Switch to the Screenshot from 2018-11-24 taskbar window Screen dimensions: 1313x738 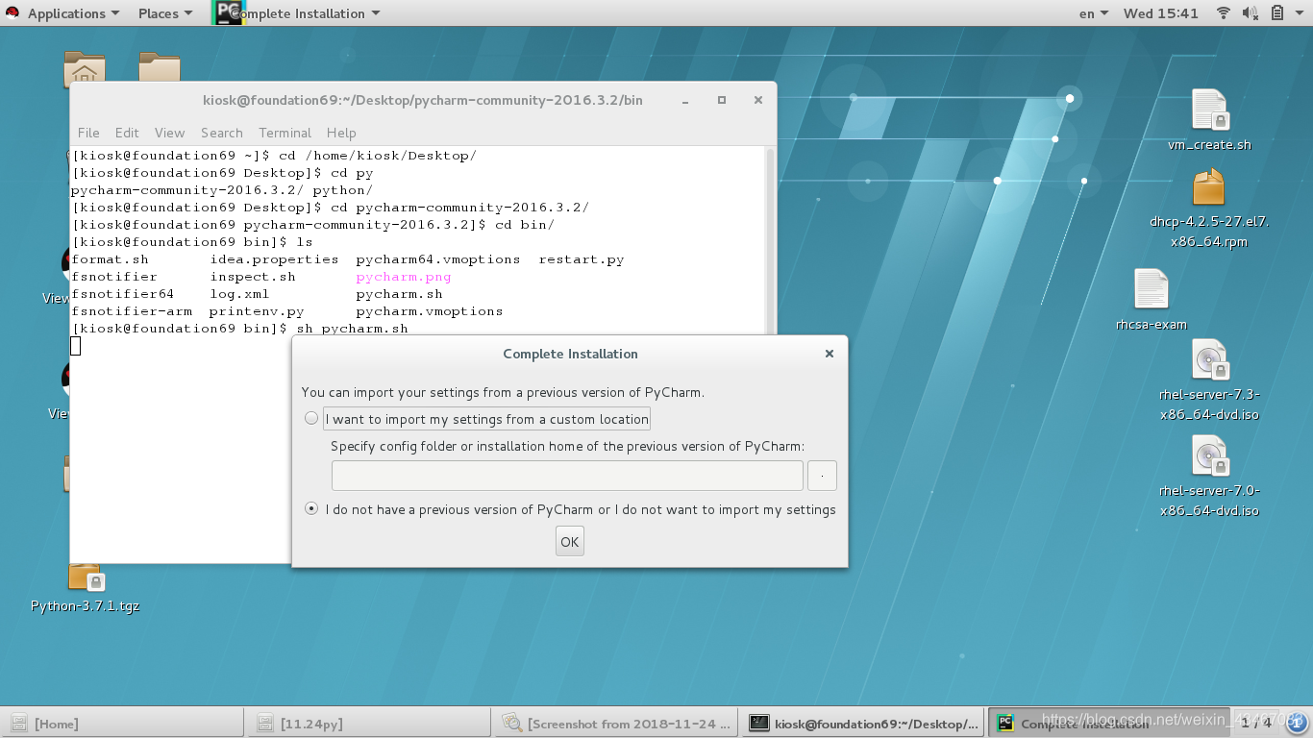click(616, 723)
